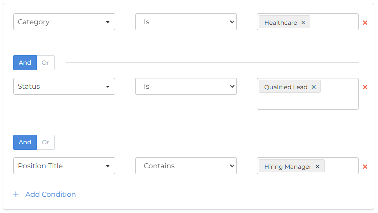
Task: Toggle Or above the Position Title condition
Action: pos(45,142)
